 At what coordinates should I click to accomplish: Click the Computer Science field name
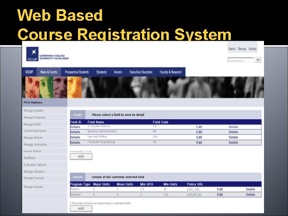click(99, 126)
